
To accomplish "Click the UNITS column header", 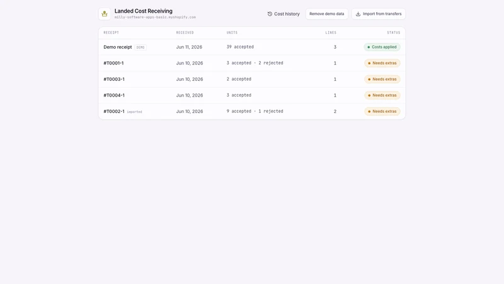I will pyautogui.click(x=232, y=33).
